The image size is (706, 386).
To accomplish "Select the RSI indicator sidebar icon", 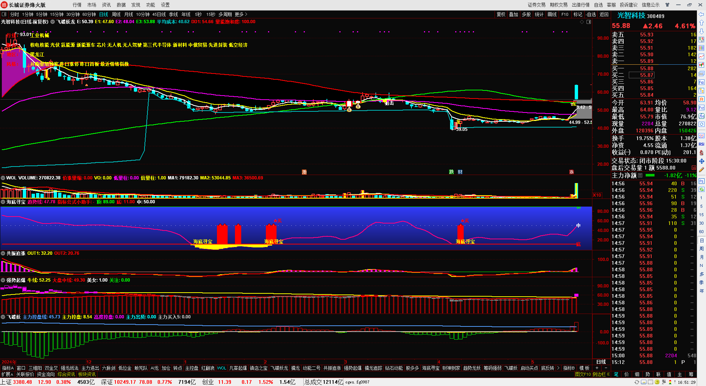I will click(702, 144).
